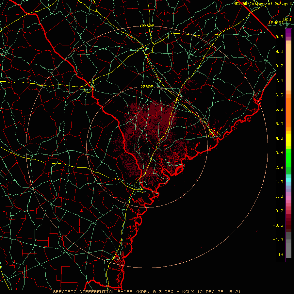
Task: Select the -0.5 scale label
Action: coord(278,225)
